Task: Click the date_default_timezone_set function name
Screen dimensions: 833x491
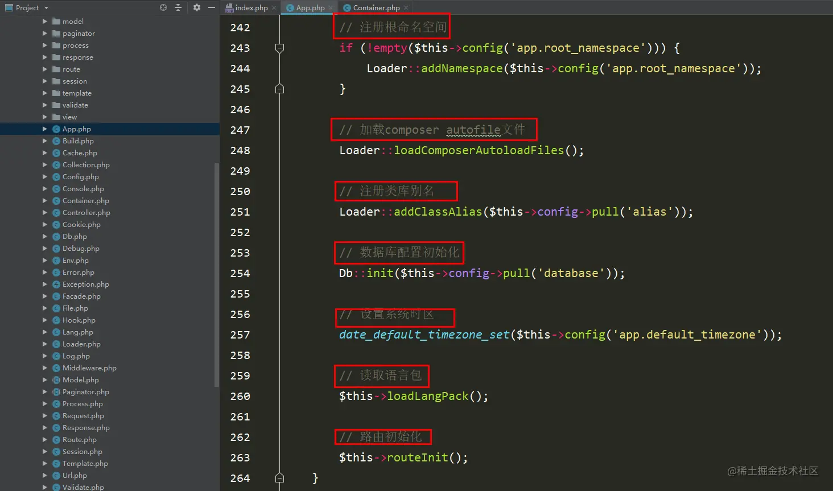Action: click(424, 335)
